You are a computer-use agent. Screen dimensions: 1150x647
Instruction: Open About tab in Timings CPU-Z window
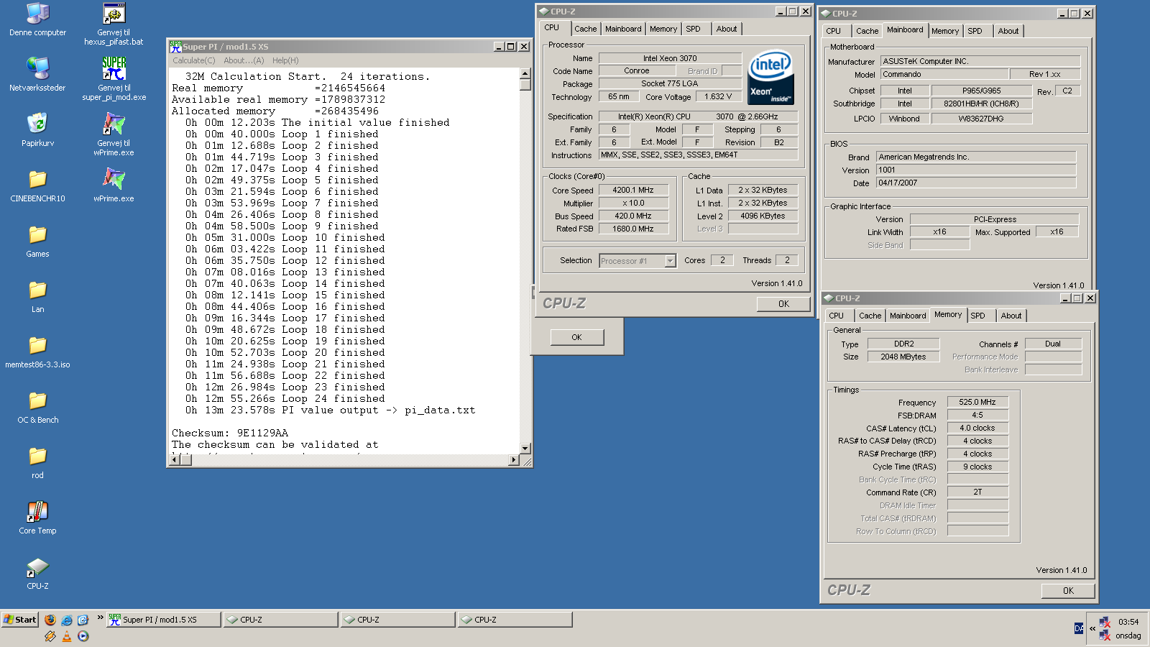(x=1011, y=316)
